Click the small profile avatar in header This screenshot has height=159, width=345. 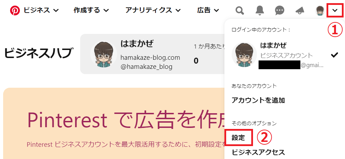tap(320, 10)
